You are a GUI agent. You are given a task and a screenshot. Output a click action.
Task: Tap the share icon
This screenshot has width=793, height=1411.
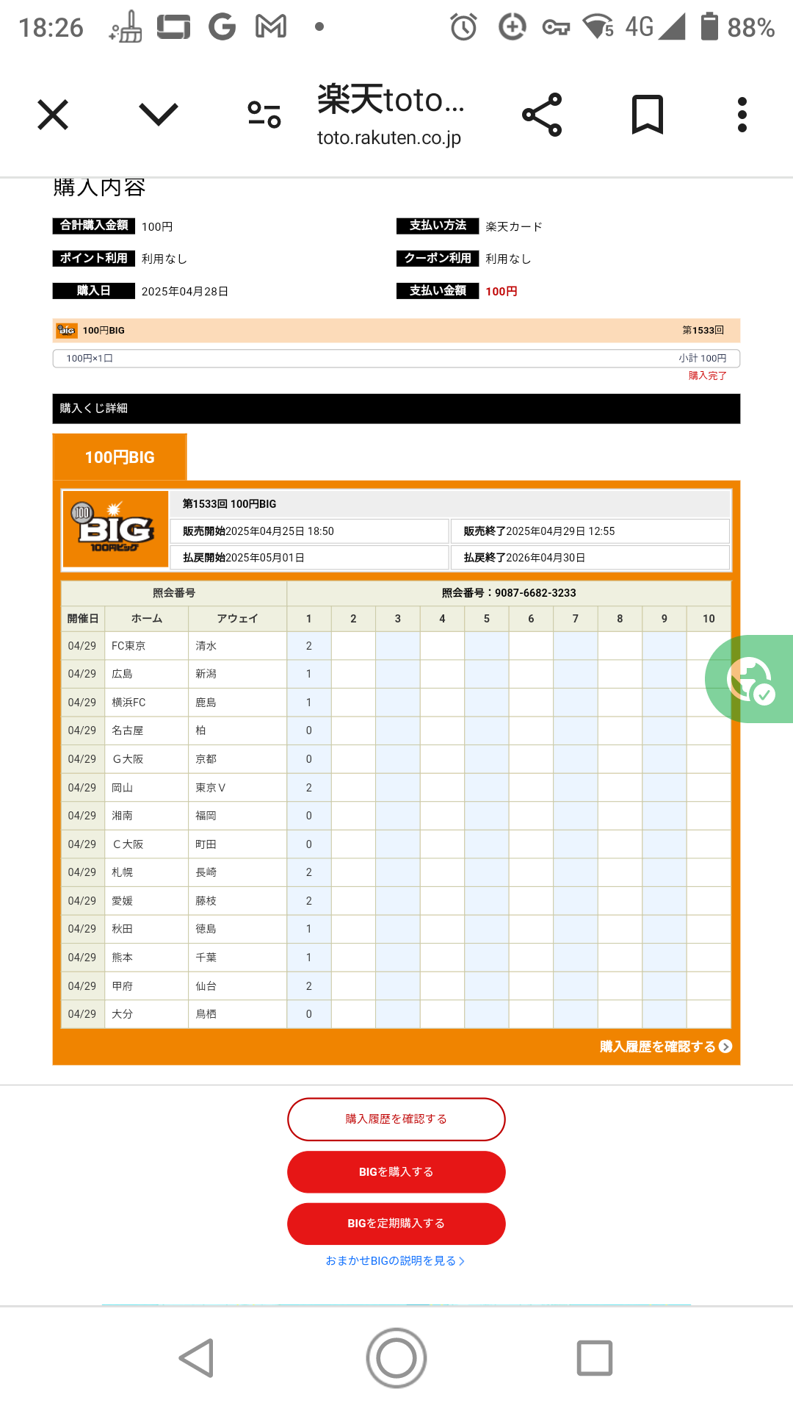(x=542, y=115)
